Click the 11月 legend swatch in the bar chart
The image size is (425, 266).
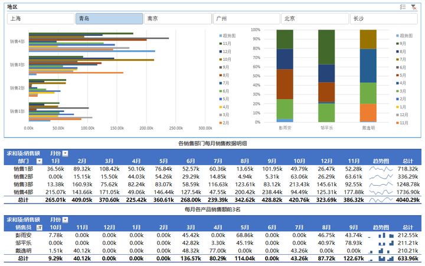[221, 44]
